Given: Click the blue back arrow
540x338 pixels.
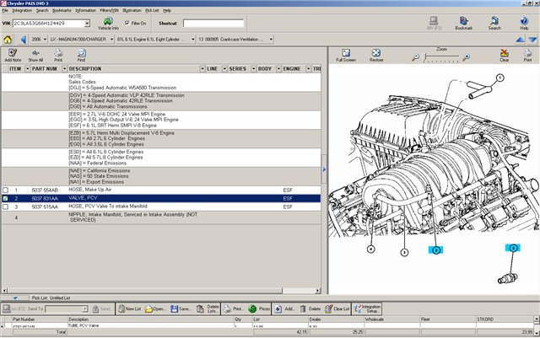Looking at the screenshot, I should 24,40.
